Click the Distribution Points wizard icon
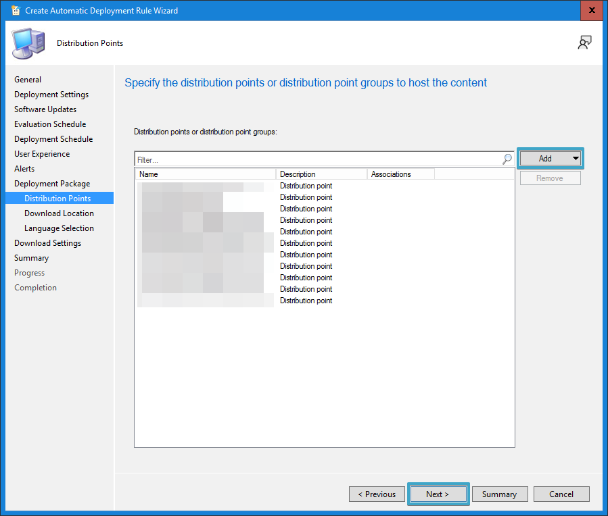Image resolution: width=608 pixels, height=516 pixels. coord(27,42)
